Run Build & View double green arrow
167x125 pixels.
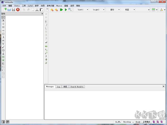click(61, 10)
